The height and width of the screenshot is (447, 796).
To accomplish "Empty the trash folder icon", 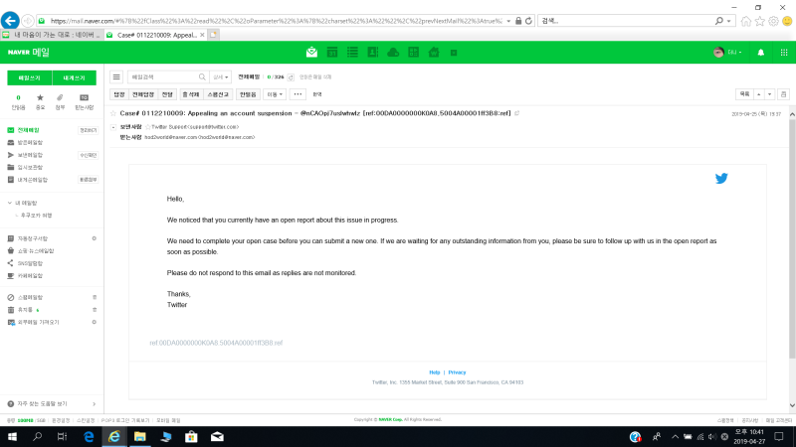I will (x=94, y=310).
